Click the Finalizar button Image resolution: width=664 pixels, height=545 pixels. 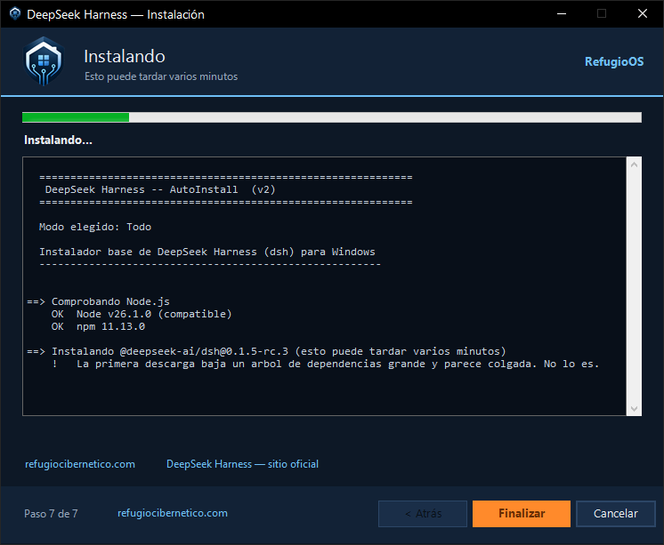522,514
